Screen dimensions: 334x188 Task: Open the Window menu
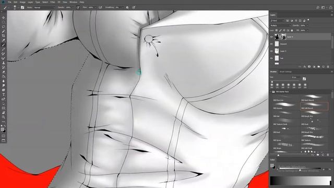(x=74, y=2)
